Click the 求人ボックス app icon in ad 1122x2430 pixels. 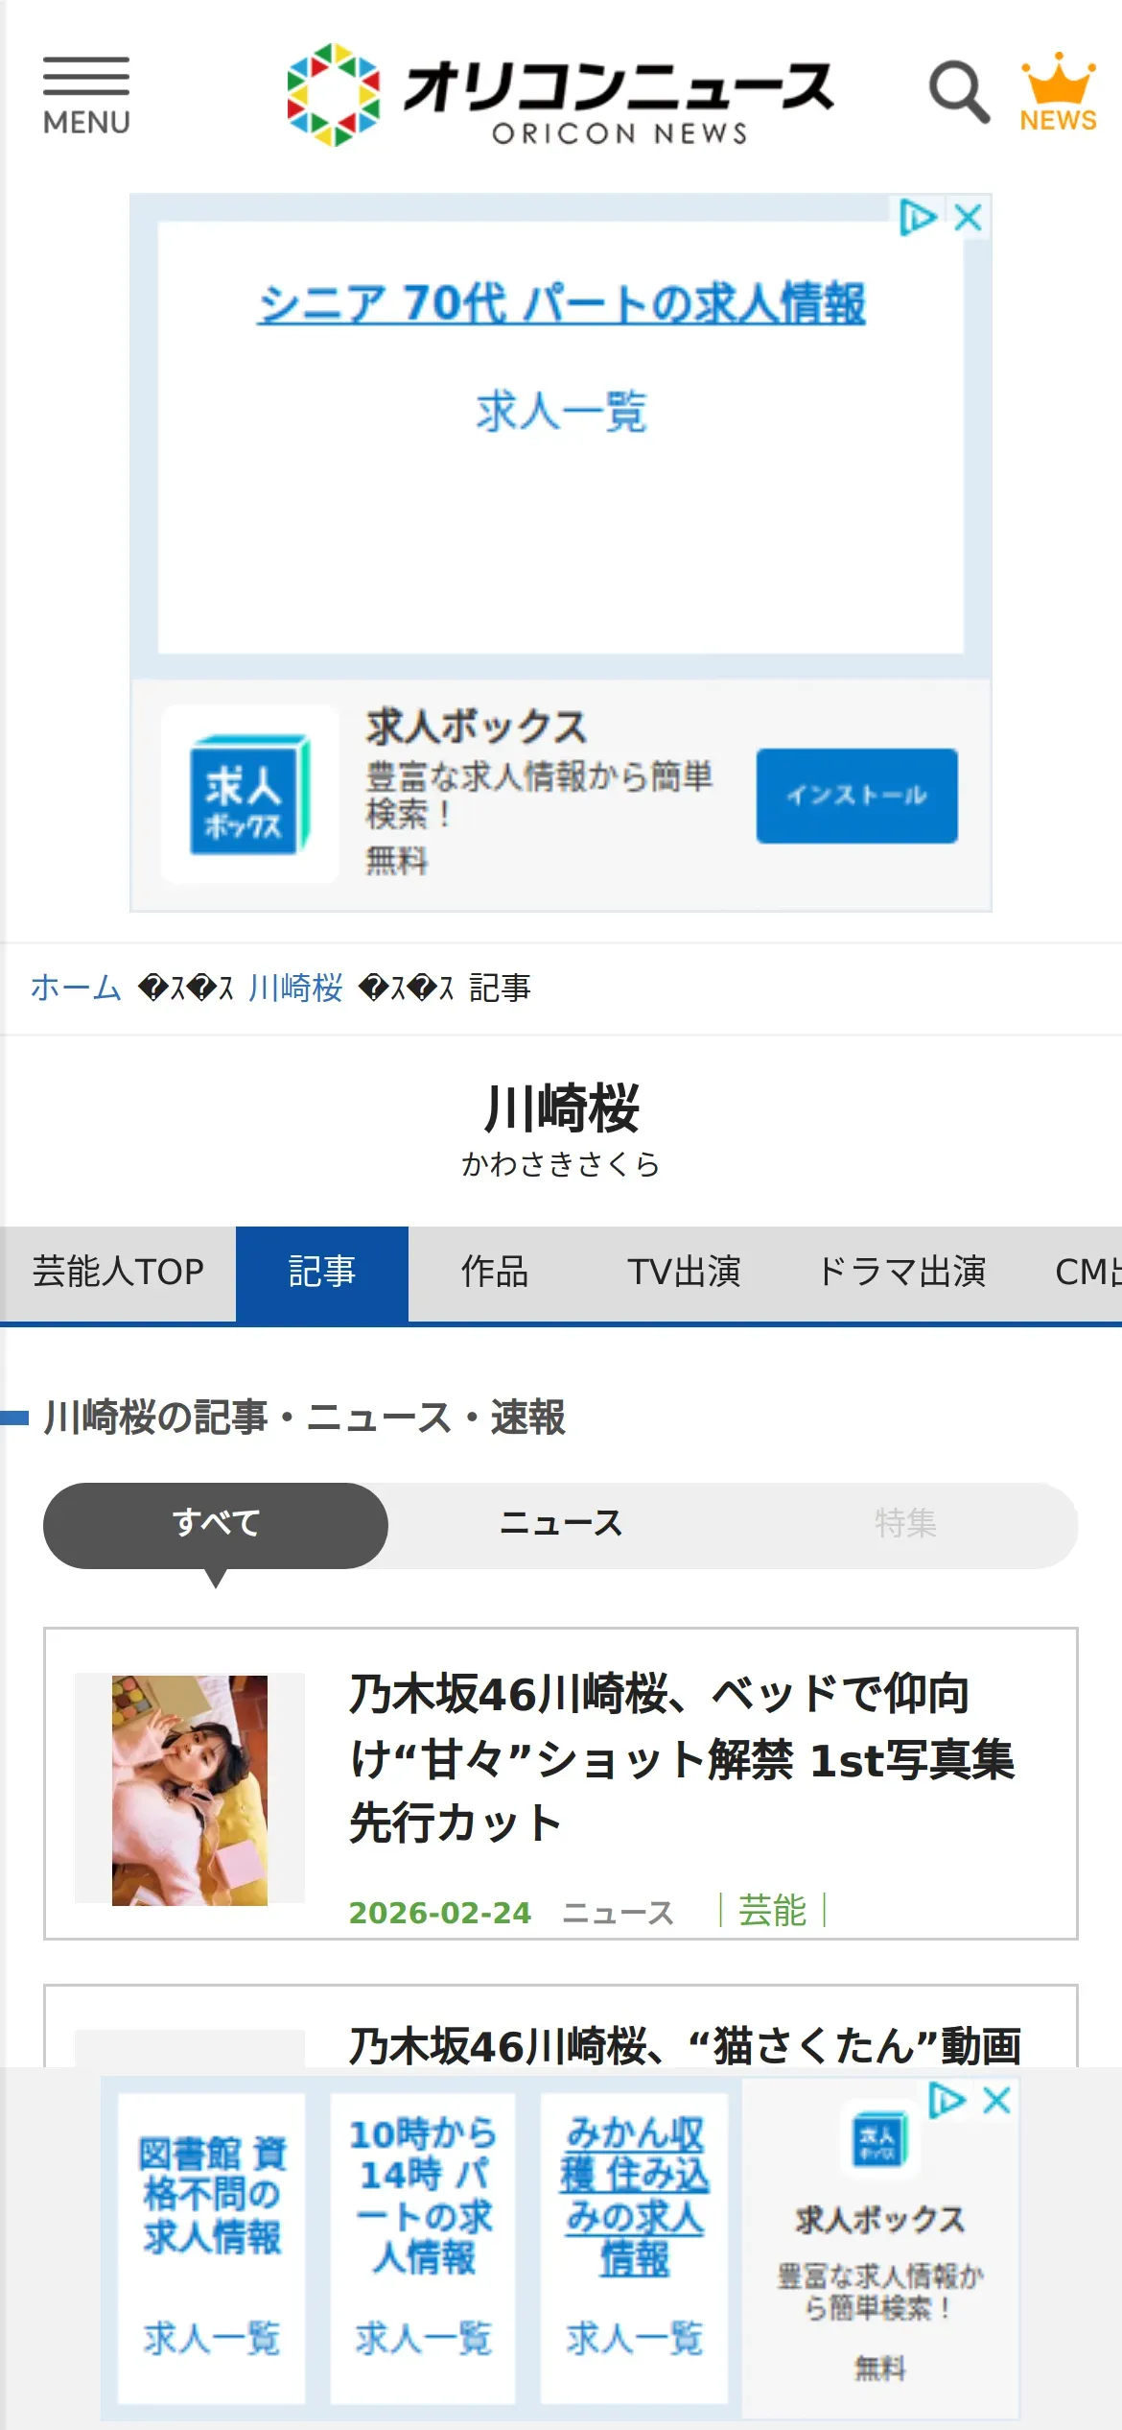tap(249, 795)
